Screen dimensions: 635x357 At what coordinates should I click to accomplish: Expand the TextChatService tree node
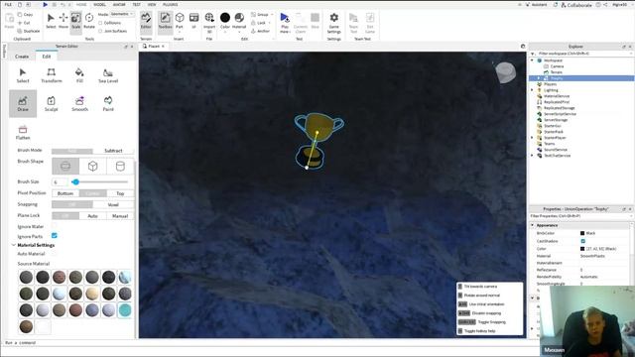click(x=533, y=156)
